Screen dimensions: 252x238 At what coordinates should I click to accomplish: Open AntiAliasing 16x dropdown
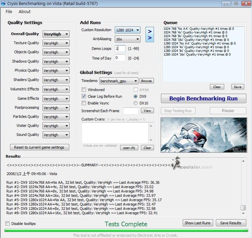click(x=128, y=39)
